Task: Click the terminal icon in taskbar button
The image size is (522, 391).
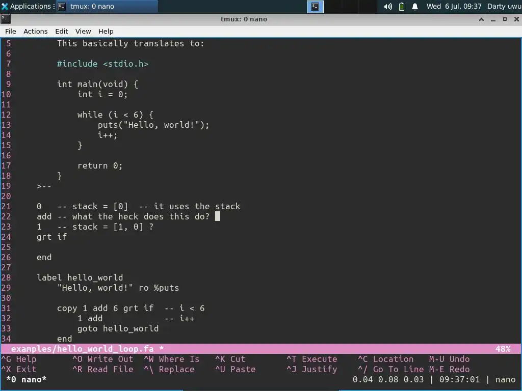Action: pos(62,6)
